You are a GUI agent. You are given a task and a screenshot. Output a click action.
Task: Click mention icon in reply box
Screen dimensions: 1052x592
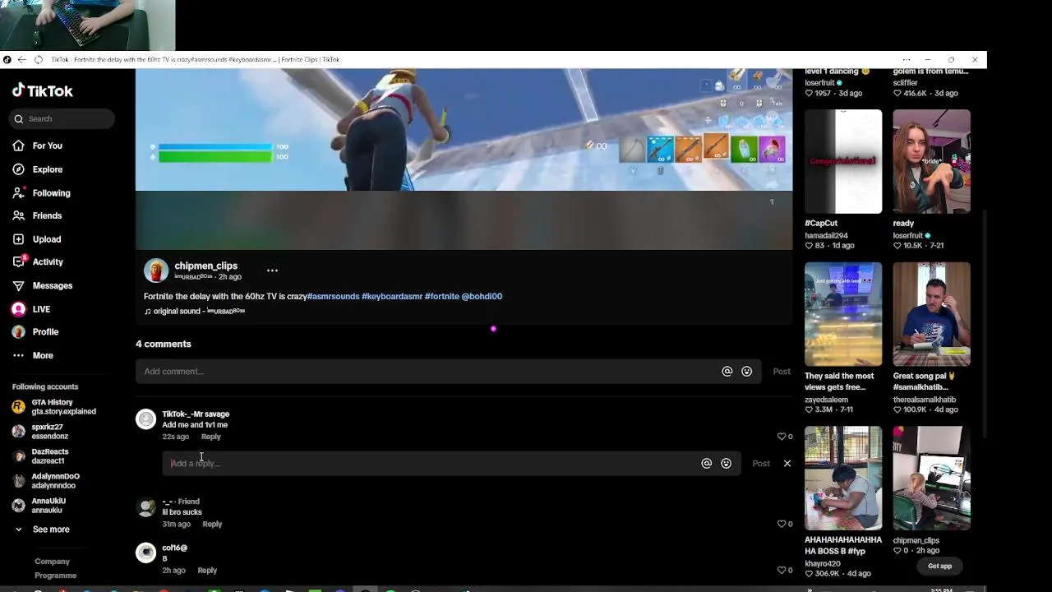[706, 464]
